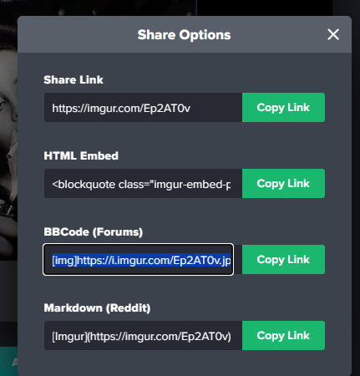
Task: Select the HTML Embed blockquote field
Action: (143, 183)
